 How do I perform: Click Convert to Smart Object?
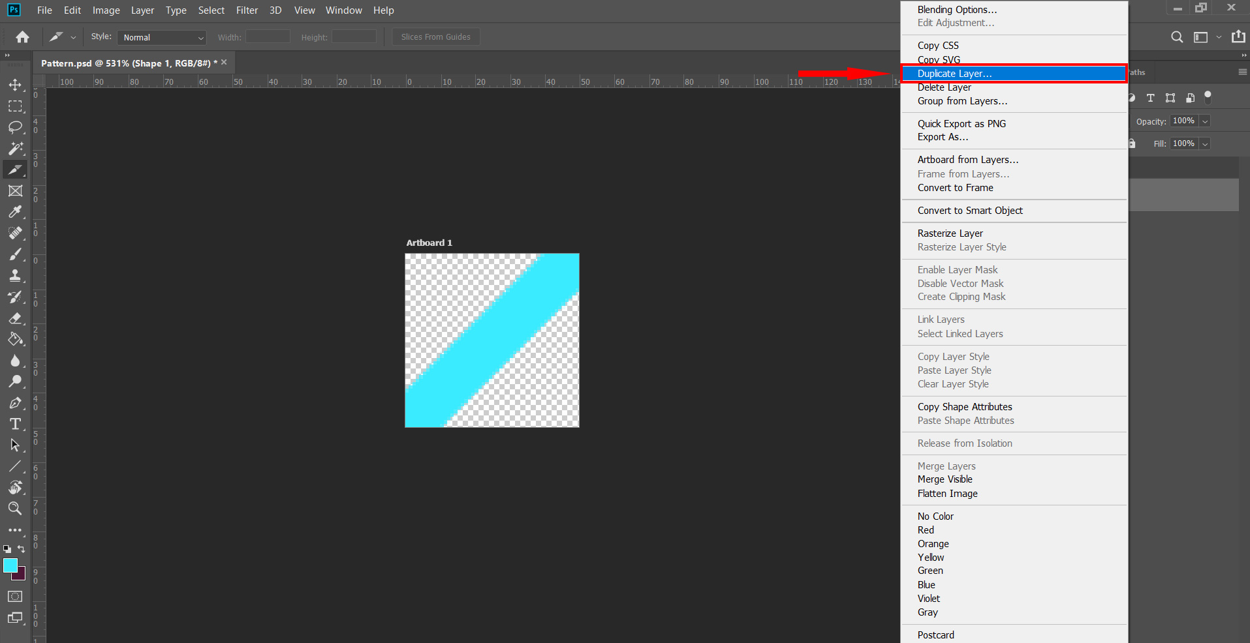pos(970,211)
